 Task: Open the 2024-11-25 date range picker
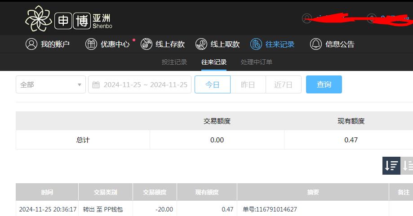(140, 84)
